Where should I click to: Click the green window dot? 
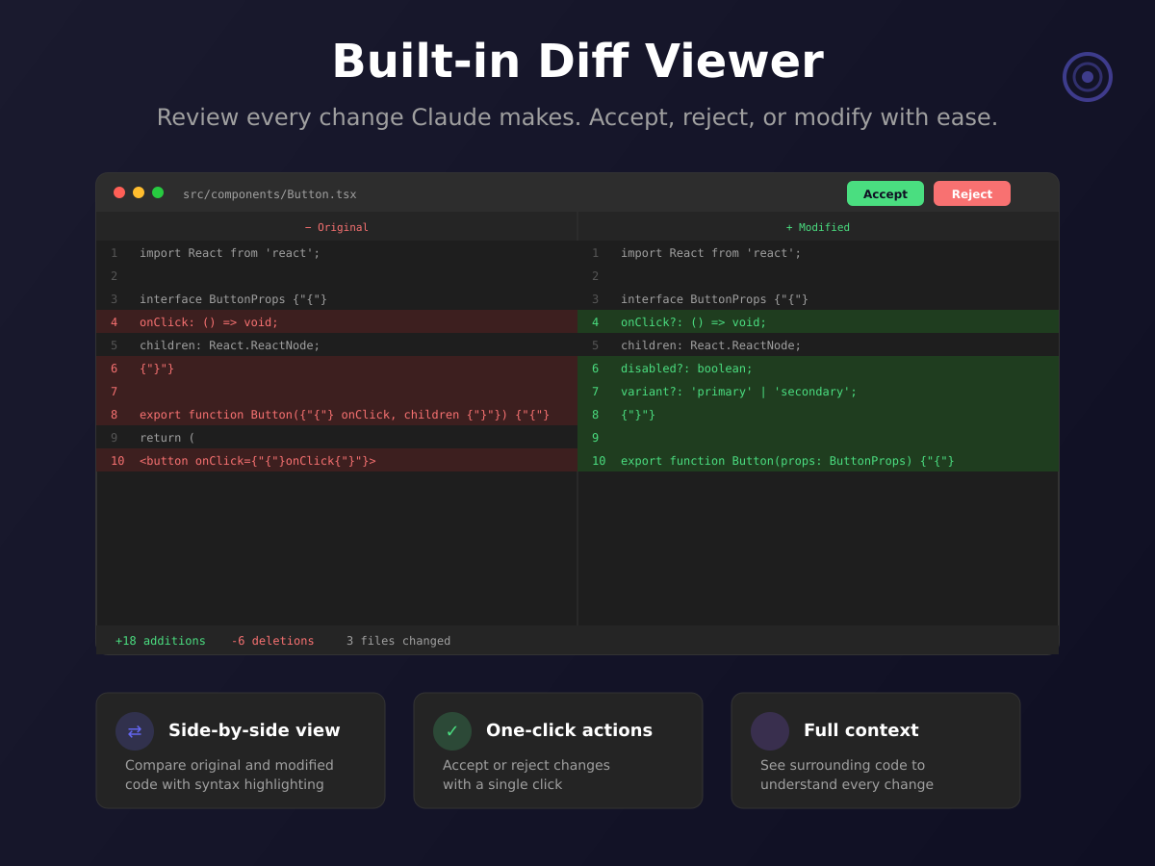coord(158,192)
